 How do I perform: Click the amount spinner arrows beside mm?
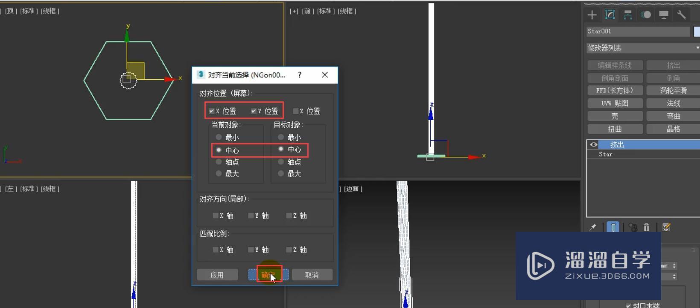674,266
